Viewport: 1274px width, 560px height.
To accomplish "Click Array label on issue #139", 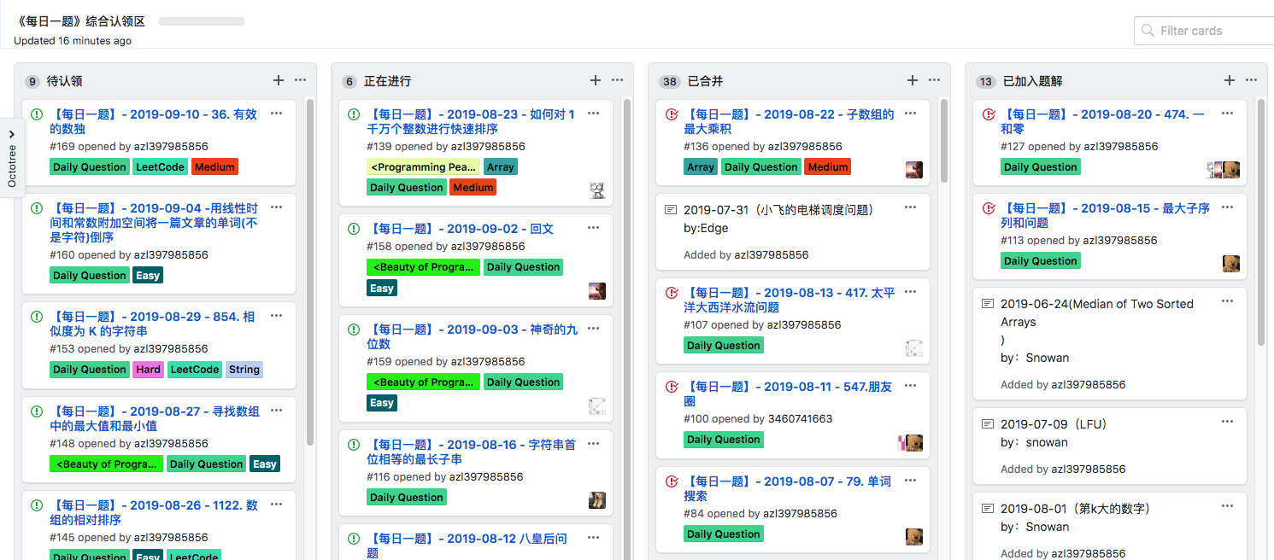I will coord(501,167).
